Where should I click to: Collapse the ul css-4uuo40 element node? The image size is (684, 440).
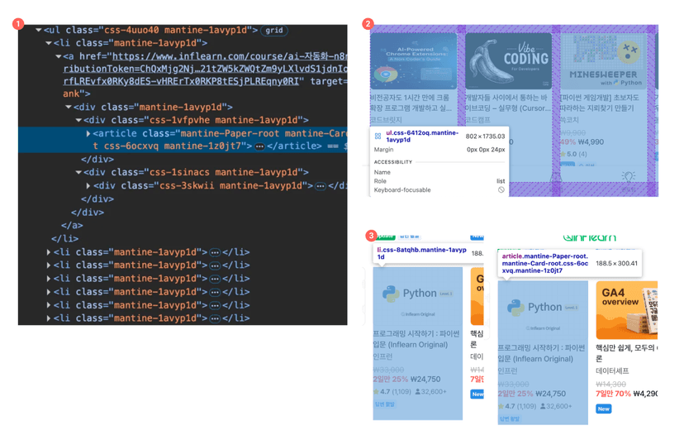[x=39, y=31]
